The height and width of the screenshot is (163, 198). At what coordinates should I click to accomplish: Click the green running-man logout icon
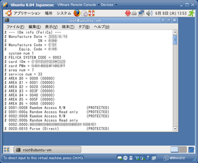(x=191, y=13)
